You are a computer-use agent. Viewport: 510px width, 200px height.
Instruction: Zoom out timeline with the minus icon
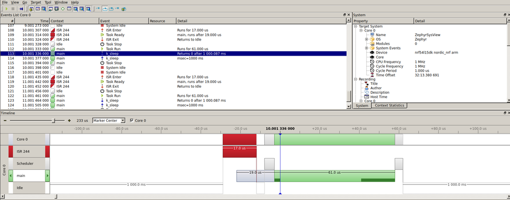5,120
